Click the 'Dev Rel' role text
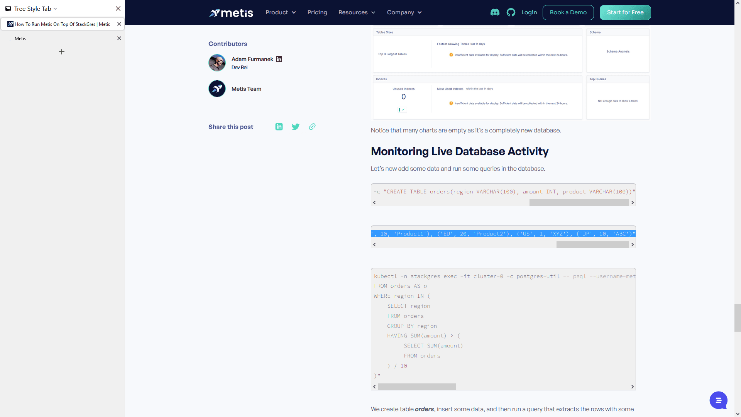Viewport: 741px width, 417px height. 239,67
